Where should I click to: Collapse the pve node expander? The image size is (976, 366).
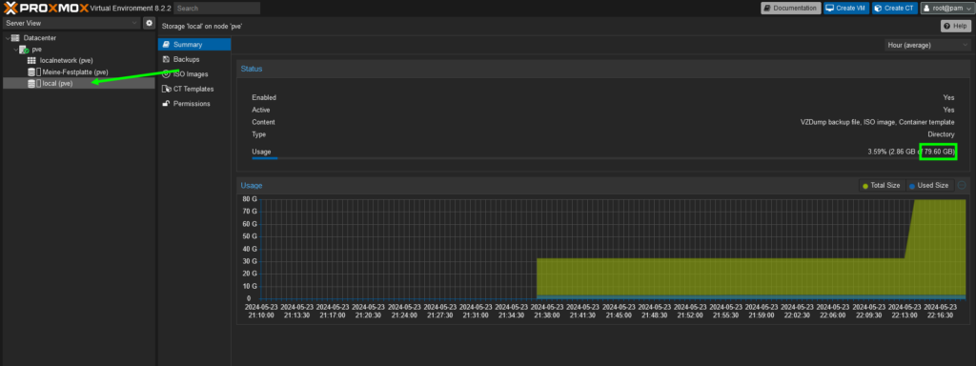[x=15, y=50]
